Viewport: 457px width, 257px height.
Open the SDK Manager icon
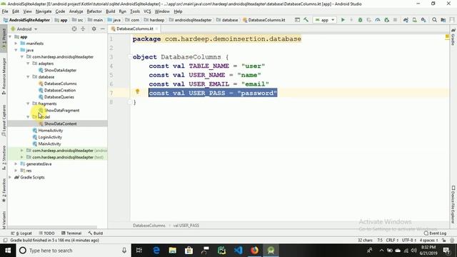[423, 20]
